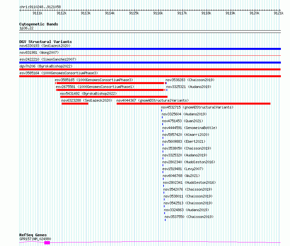Open nsv3325320 (Audano2019) label
This screenshot has width=290, height=246.
pos(185,155)
